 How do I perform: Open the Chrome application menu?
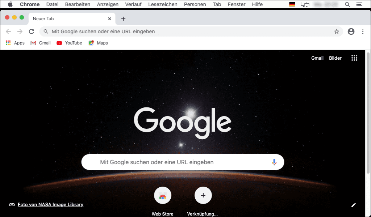pos(30,4)
